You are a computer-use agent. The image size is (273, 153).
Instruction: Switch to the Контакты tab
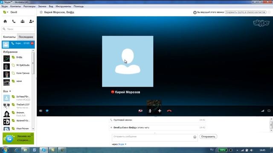coord(9,37)
